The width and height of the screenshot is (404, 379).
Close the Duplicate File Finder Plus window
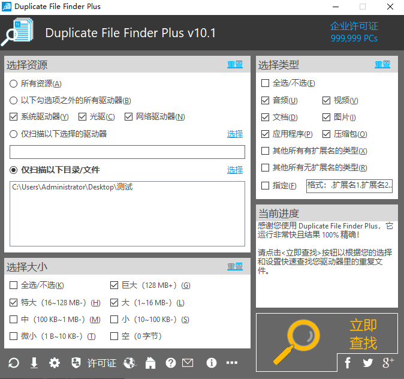(390, 7)
